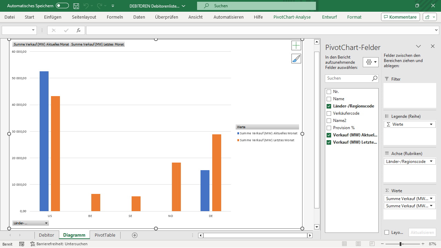Click the zoom in plus icon
The height and width of the screenshot is (248, 441).
pyautogui.click(x=423, y=244)
